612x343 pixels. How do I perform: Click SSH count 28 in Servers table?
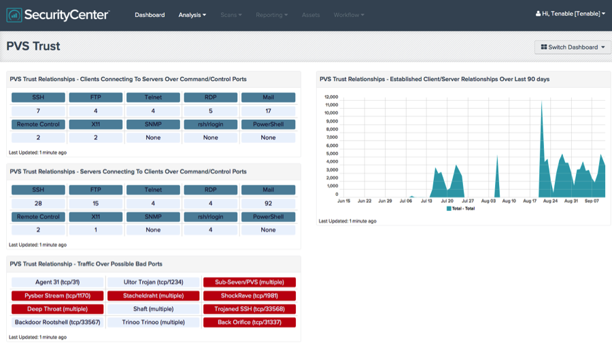38,203
